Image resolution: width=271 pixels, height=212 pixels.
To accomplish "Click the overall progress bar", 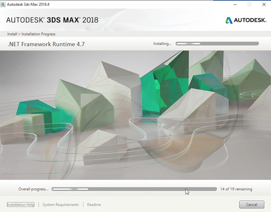I will click(134, 189).
